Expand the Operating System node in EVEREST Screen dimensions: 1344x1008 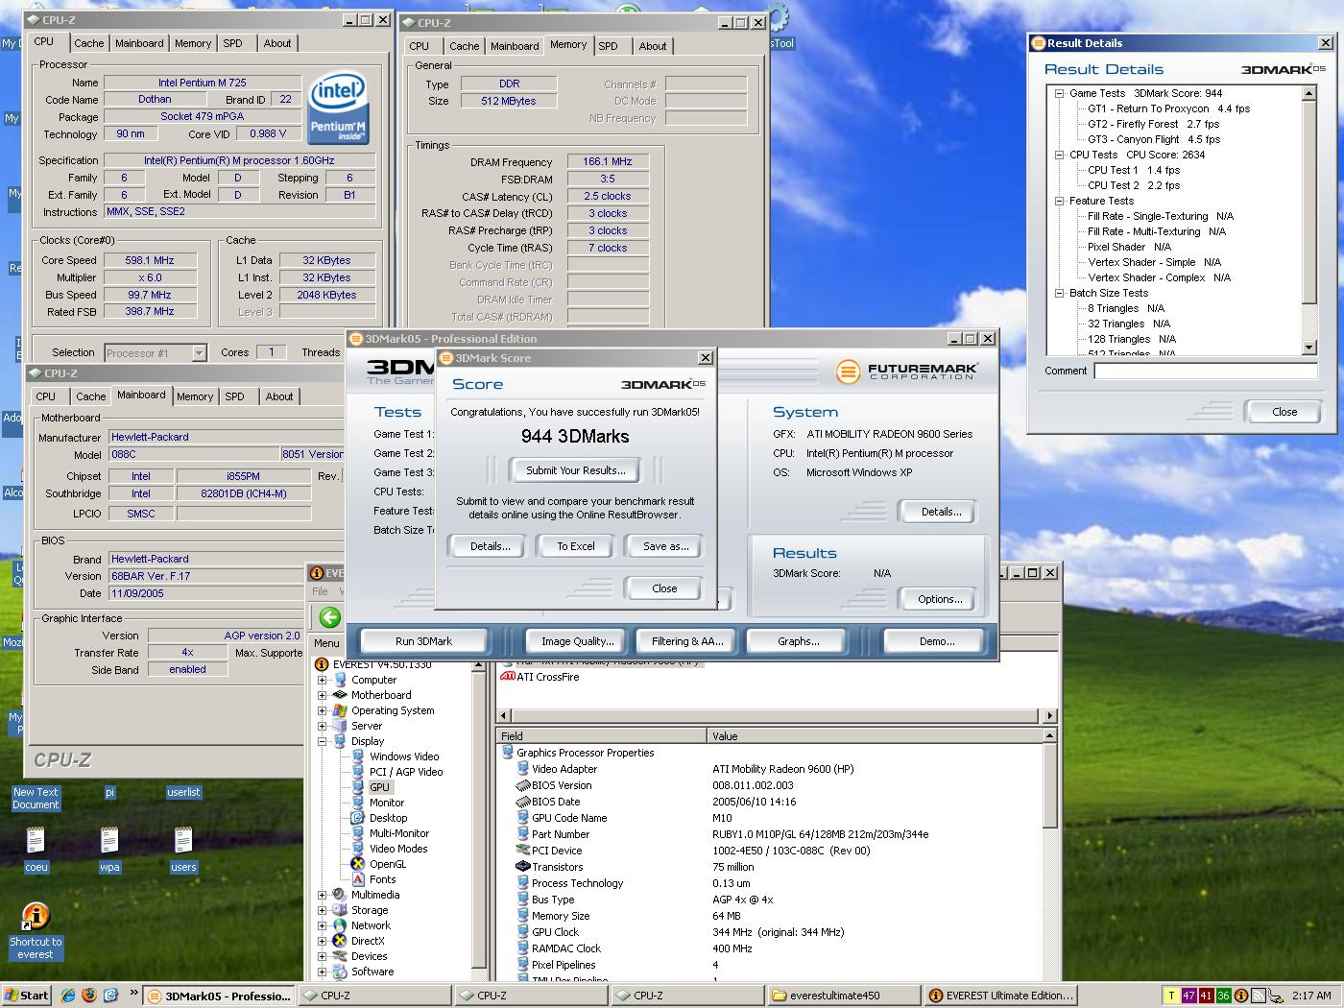click(x=322, y=710)
